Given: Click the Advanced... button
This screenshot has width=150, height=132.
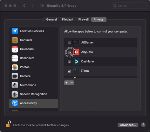Looking at the screenshot, I should pyautogui.click(x=128, y=125).
